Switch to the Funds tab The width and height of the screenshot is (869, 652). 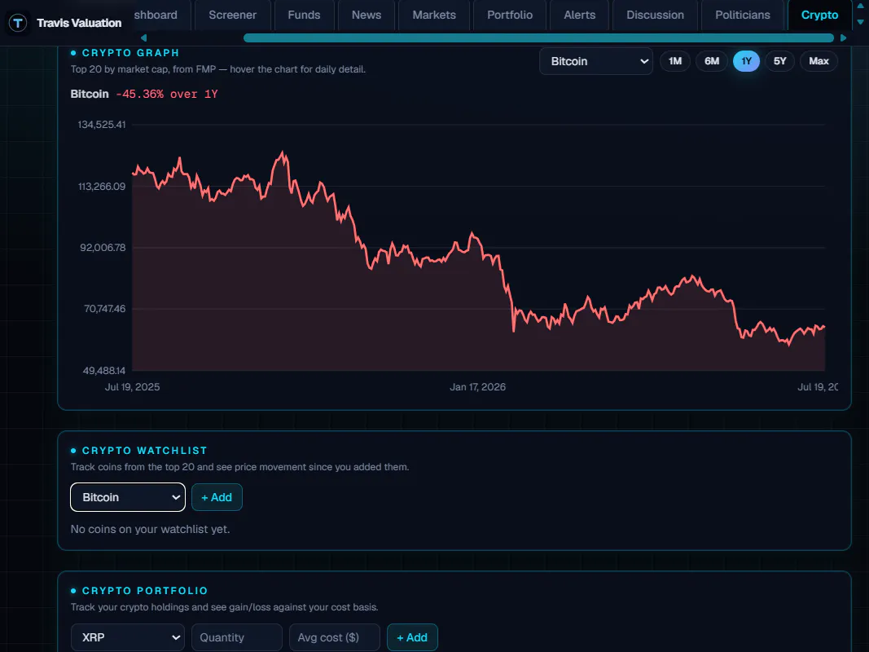click(304, 15)
